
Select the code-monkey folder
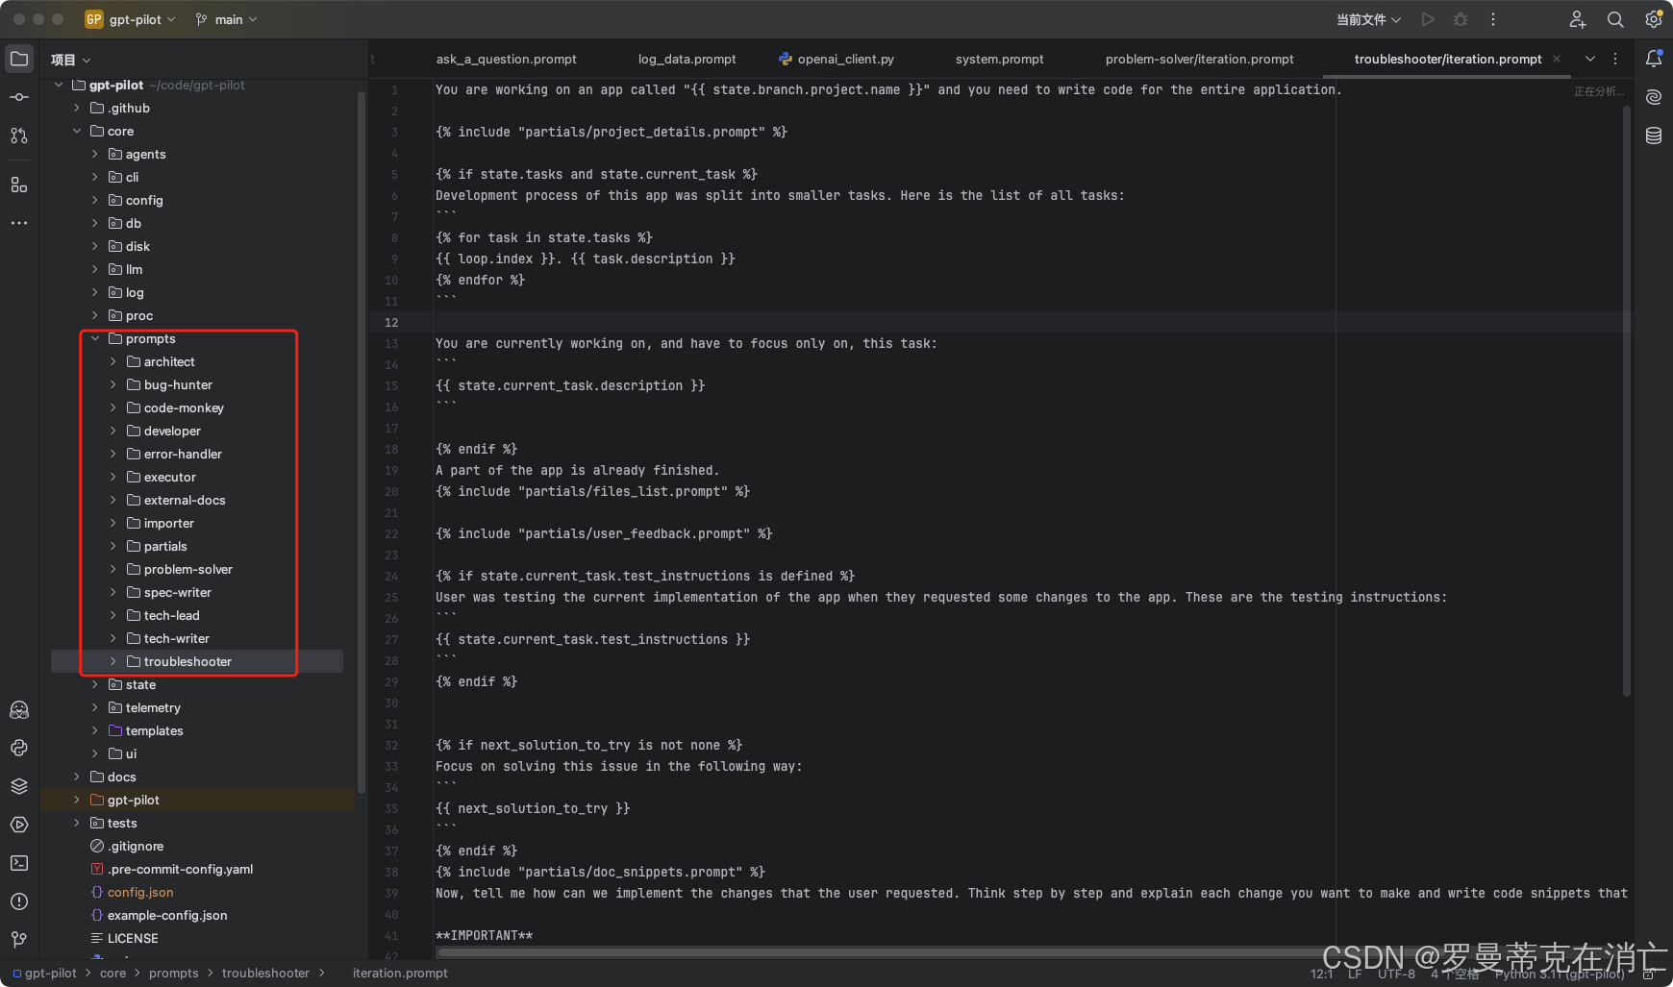pos(184,407)
